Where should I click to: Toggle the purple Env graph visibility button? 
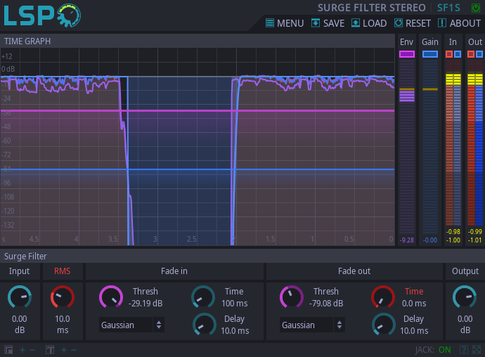coord(407,54)
